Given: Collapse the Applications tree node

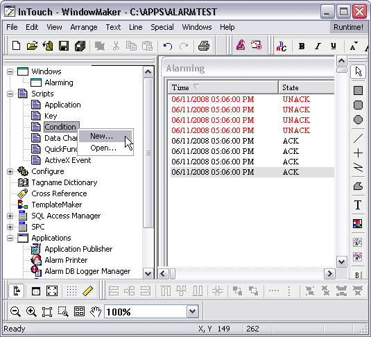Looking at the screenshot, I should (x=10, y=238).
